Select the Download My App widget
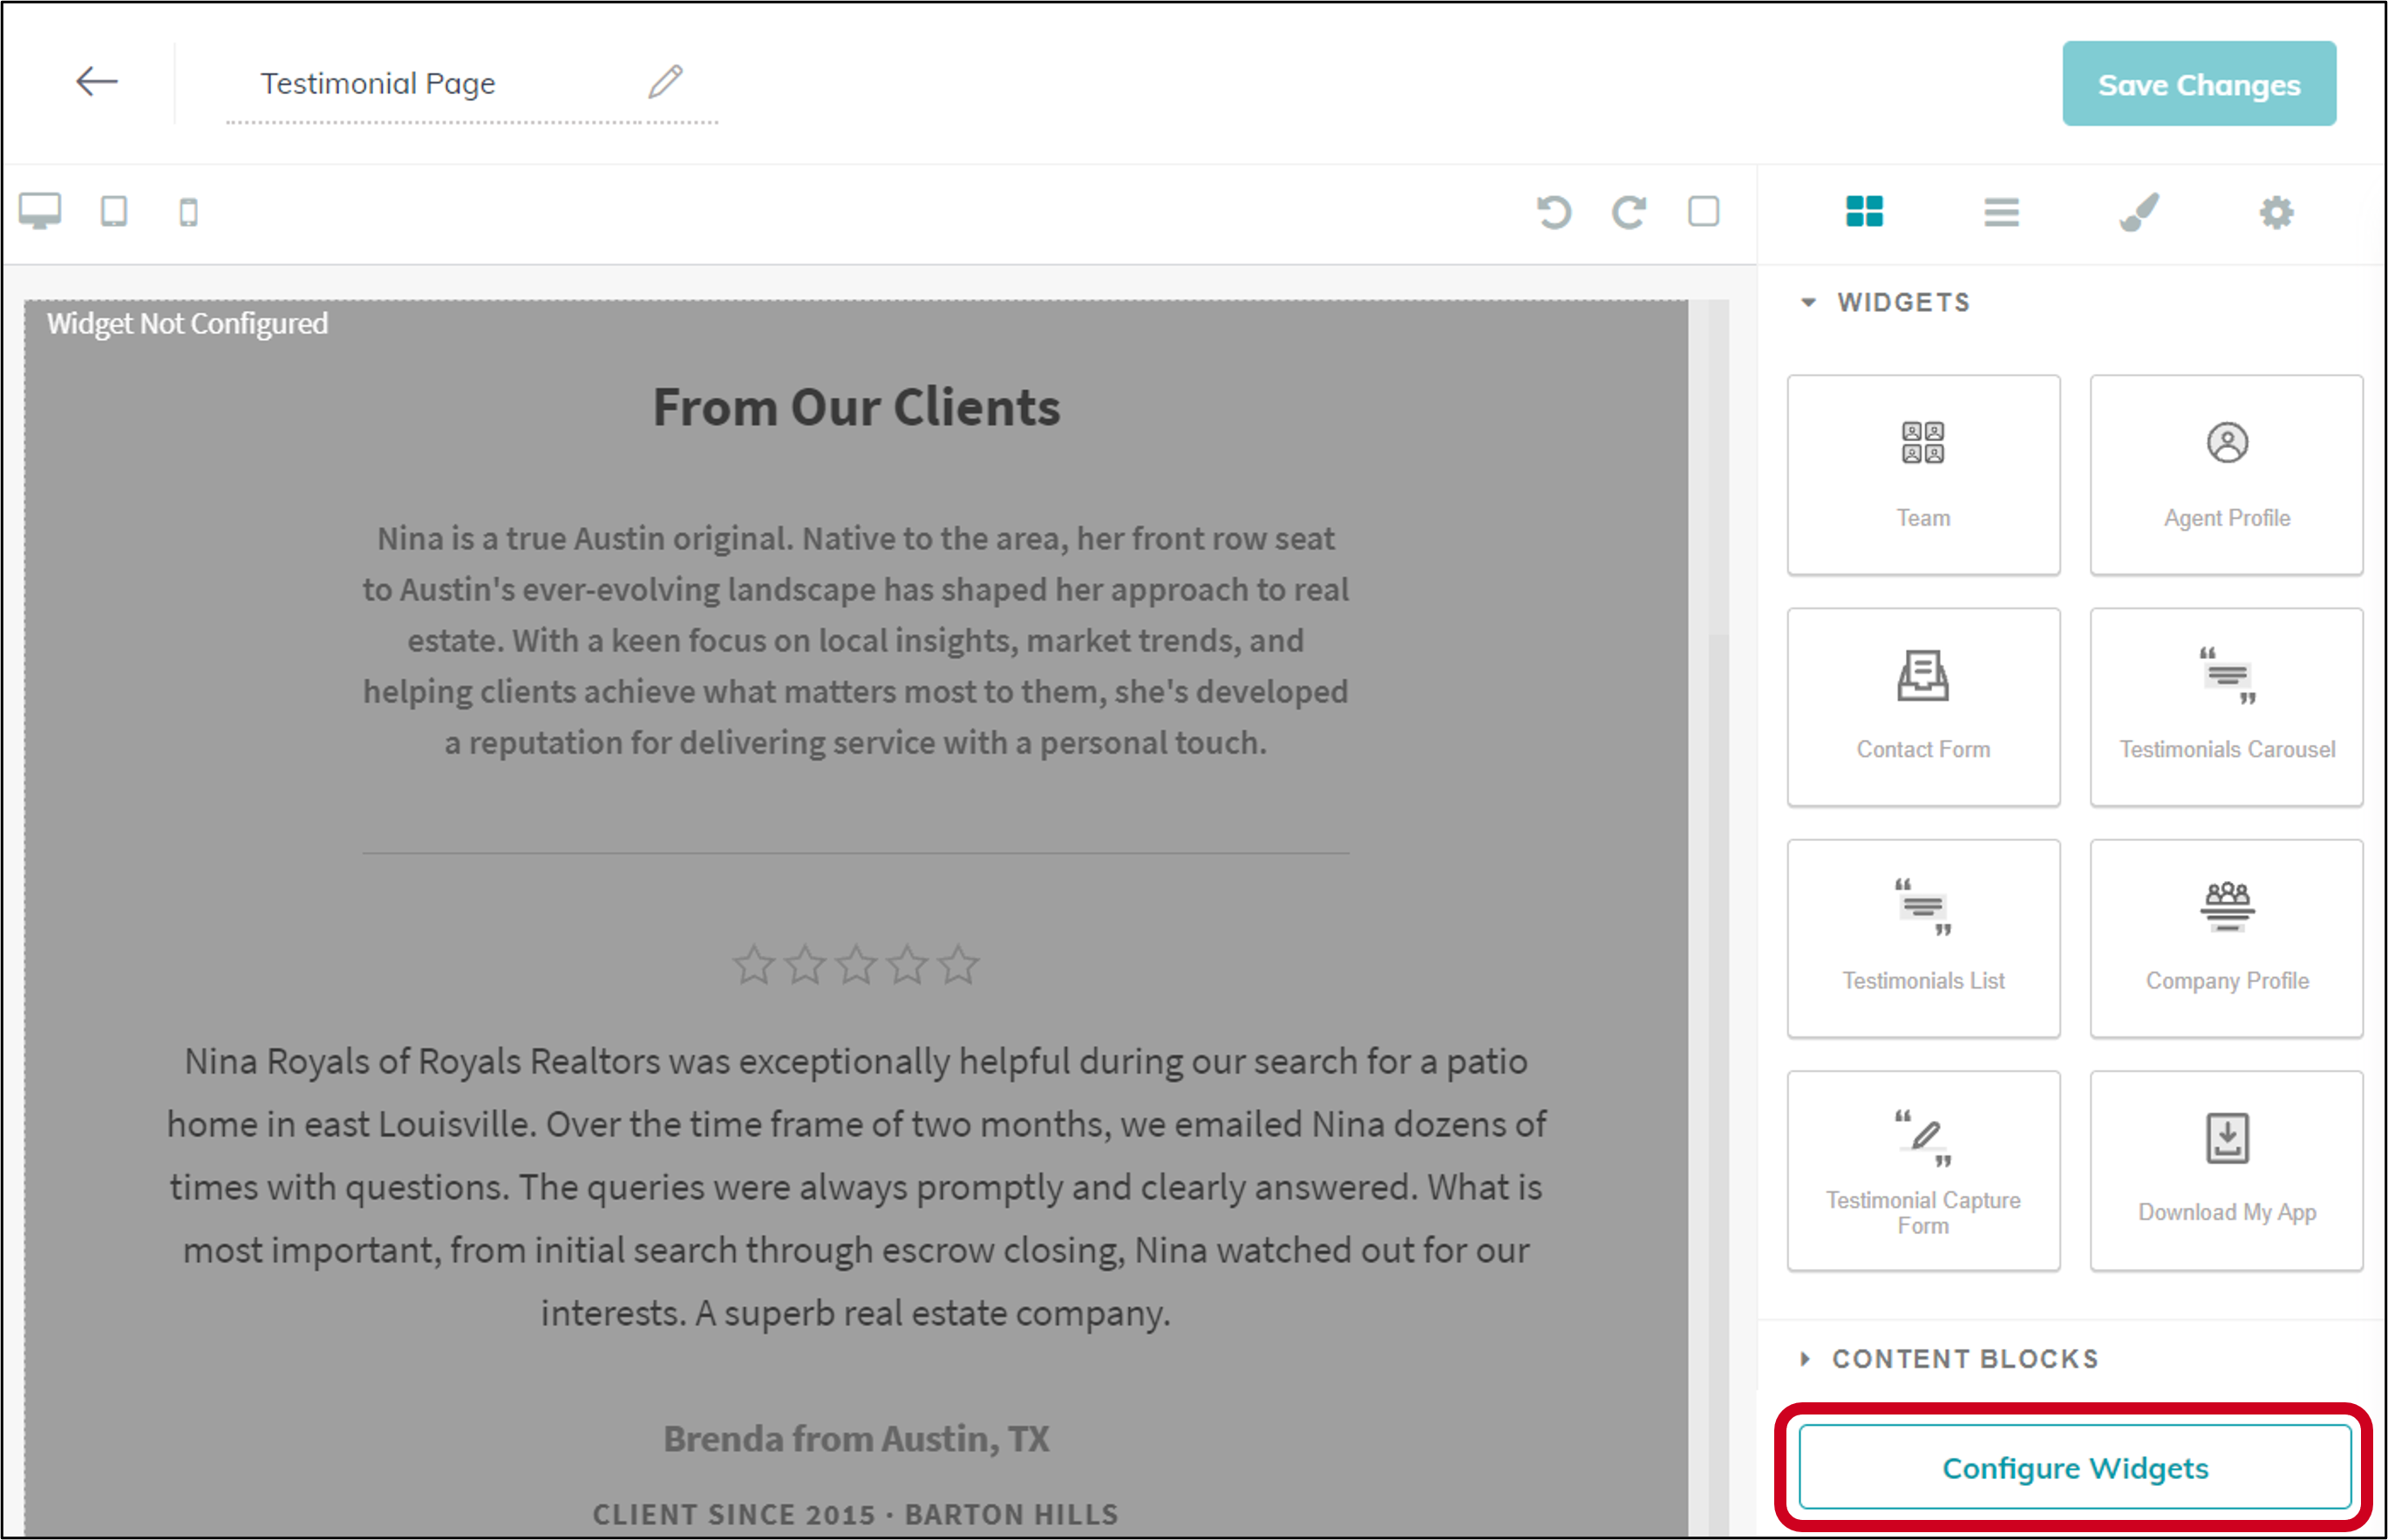This screenshot has width=2388, height=1540. point(2226,1170)
